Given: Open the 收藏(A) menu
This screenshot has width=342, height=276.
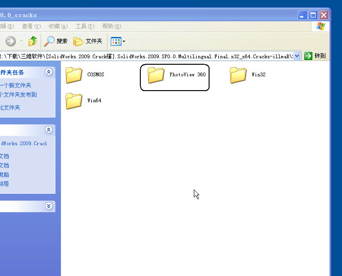Looking at the screenshot, I should click(x=58, y=26).
